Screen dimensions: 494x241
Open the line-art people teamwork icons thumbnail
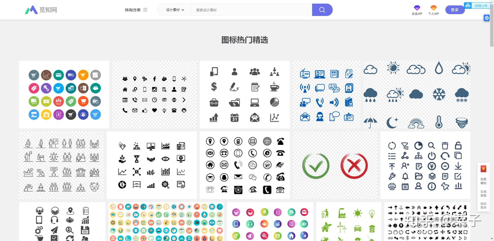pyautogui.click(x=61, y=165)
